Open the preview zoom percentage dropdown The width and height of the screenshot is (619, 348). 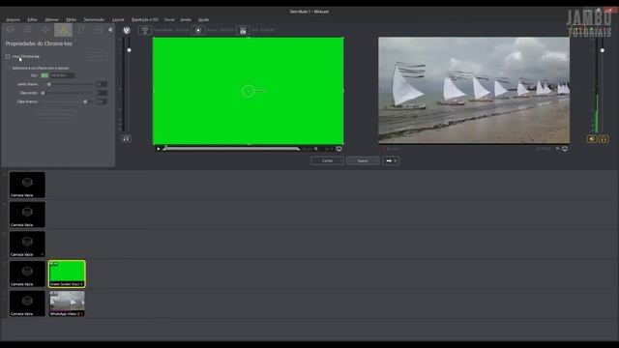coord(329,149)
